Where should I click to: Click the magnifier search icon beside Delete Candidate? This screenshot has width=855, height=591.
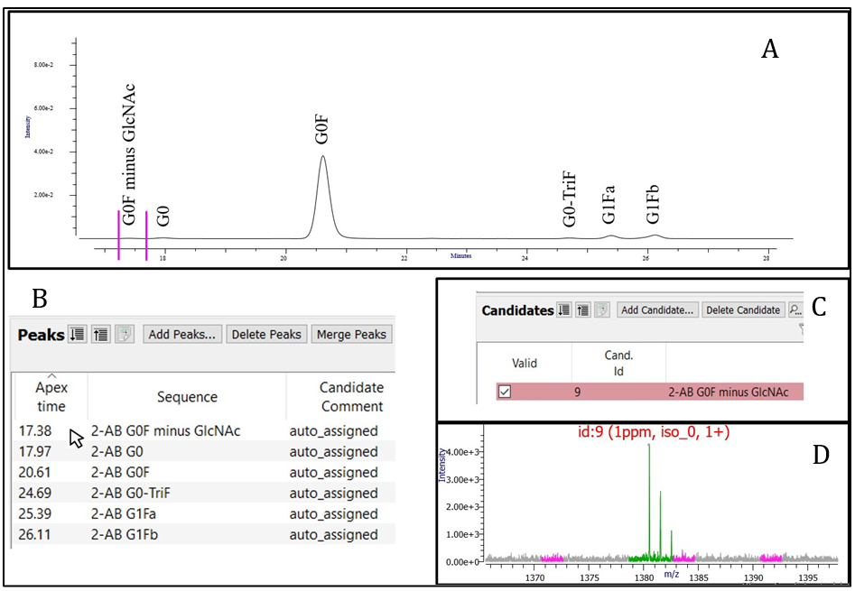click(x=795, y=310)
